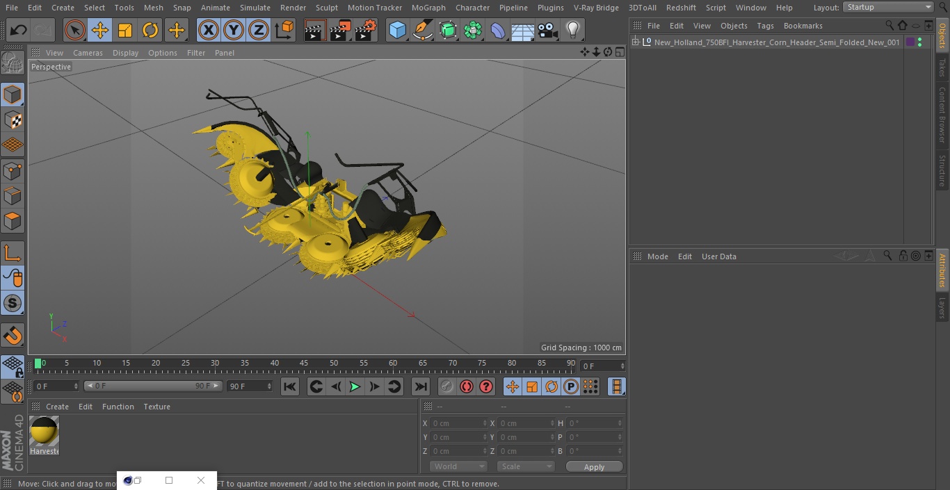Switch to Model mode
The image size is (950, 490).
point(13,95)
